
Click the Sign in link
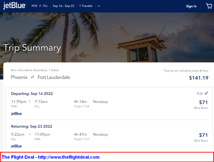click(191, 6)
